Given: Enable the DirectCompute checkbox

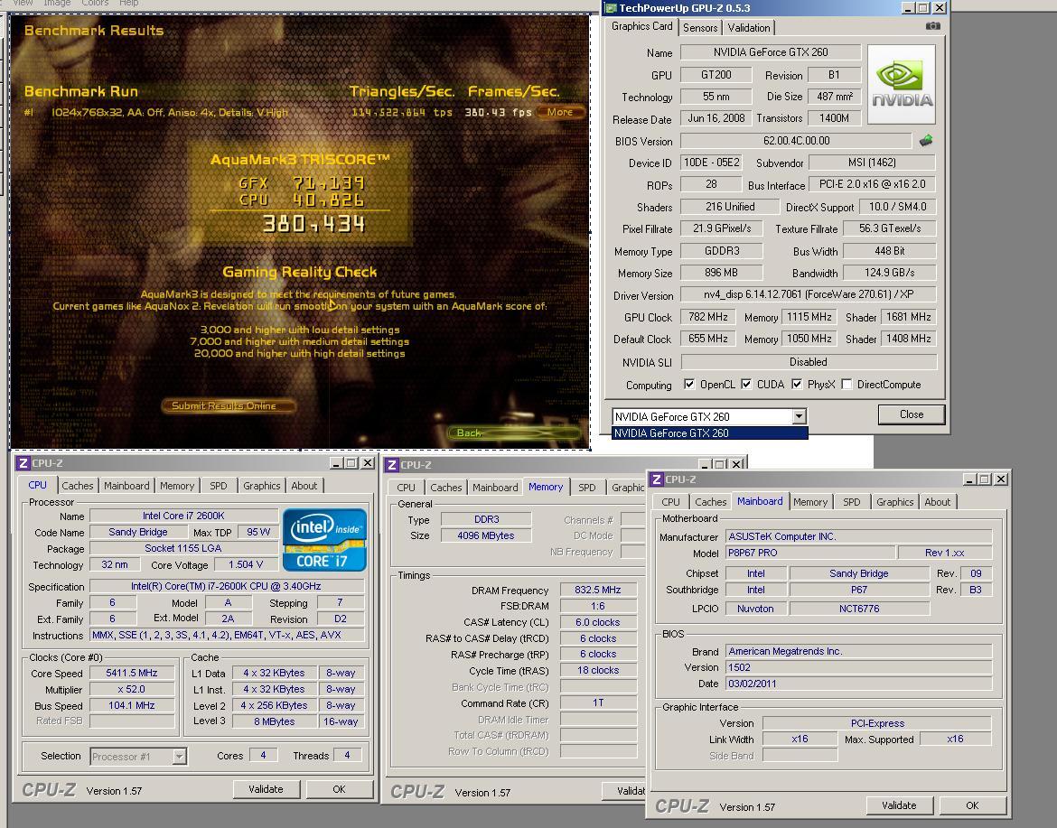Looking at the screenshot, I should 847,384.
